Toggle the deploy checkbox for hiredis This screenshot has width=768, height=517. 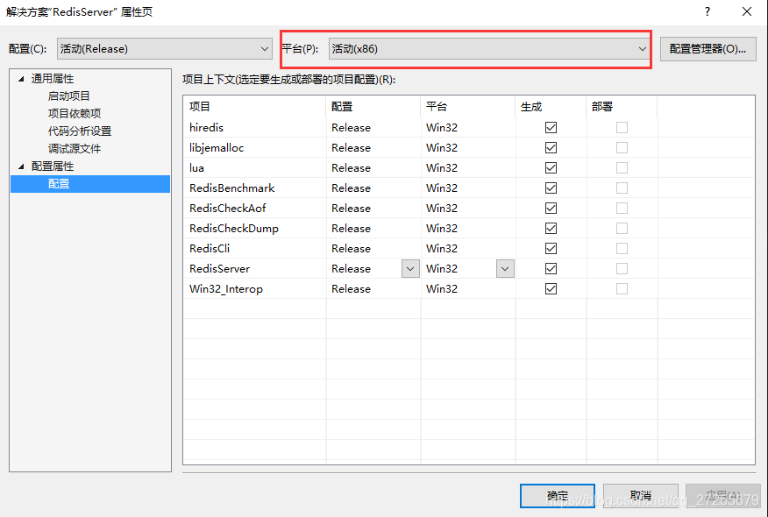click(622, 128)
